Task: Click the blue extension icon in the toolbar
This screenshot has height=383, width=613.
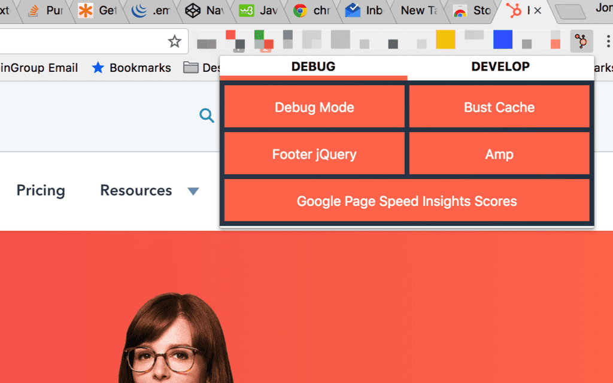Action: pyautogui.click(x=502, y=39)
